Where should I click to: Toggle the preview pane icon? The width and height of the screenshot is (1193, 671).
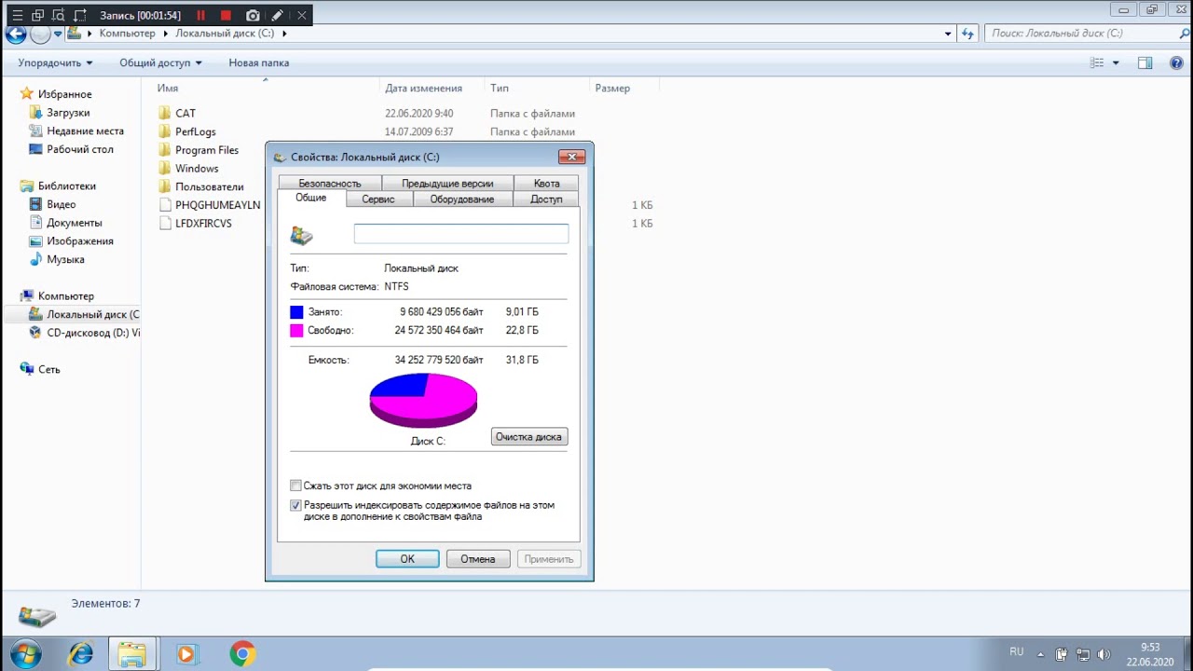coord(1145,62)
